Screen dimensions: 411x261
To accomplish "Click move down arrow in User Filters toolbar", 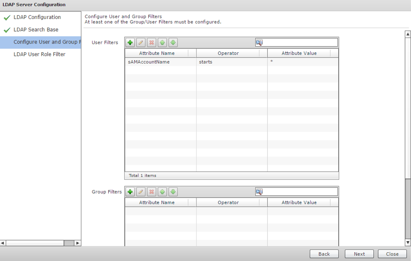I will (173, 42).
